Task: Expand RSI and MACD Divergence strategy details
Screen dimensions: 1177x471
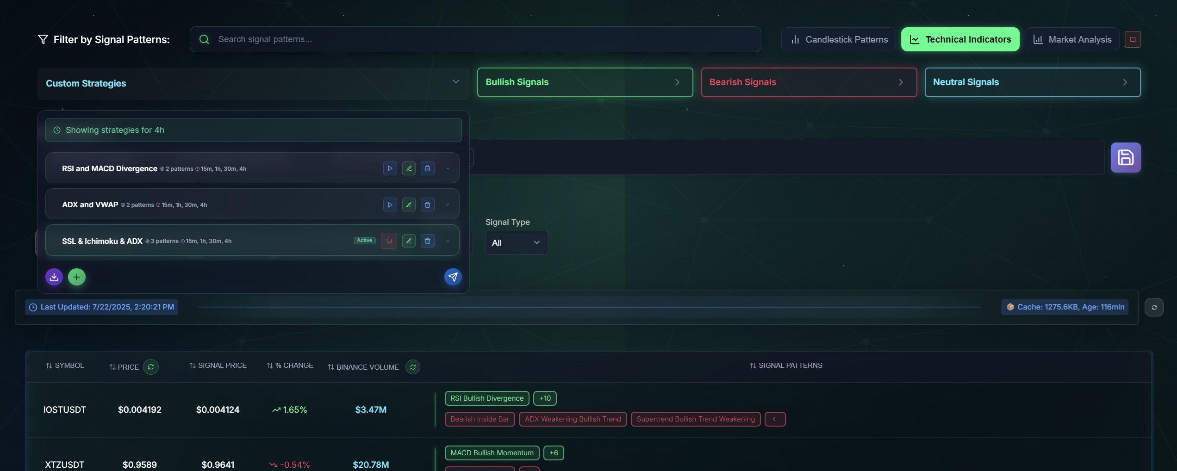Action: [448, 168]
